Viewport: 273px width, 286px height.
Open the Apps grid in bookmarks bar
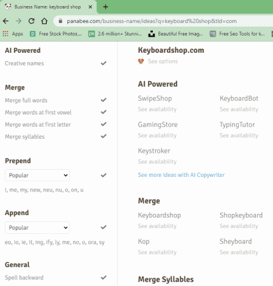[x=13, y=34]
